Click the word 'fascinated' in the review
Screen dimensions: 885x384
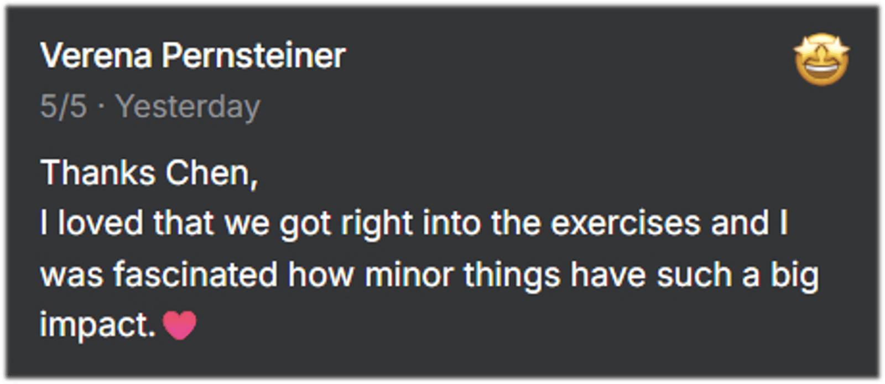point(195,274)
